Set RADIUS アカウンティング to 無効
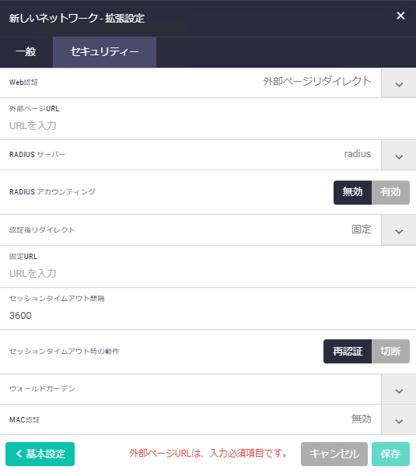Viewport: 416px width, 473px height. (352, 192)
